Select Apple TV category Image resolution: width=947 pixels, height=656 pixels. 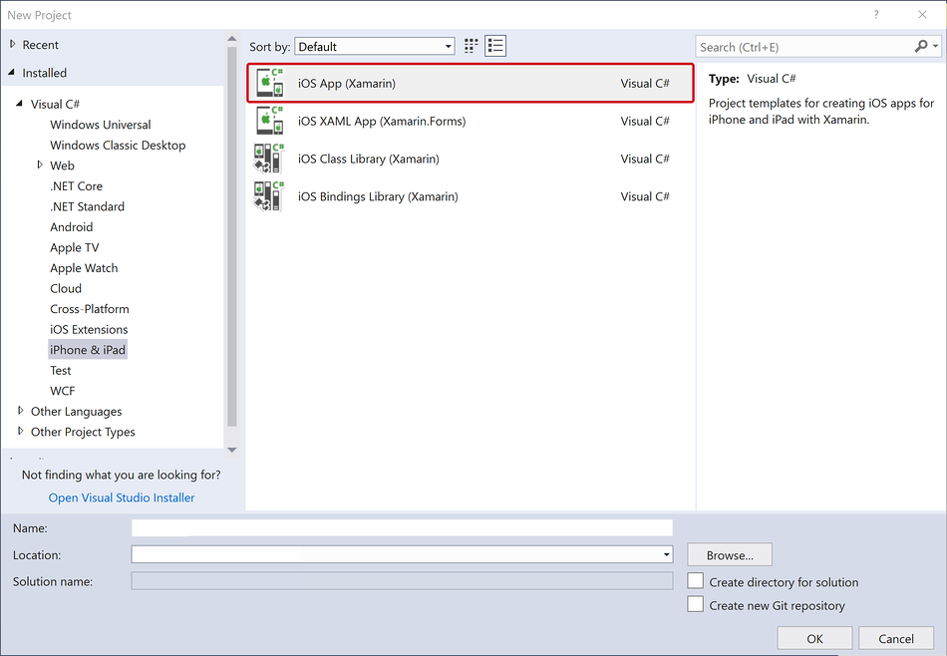point(75,247)
